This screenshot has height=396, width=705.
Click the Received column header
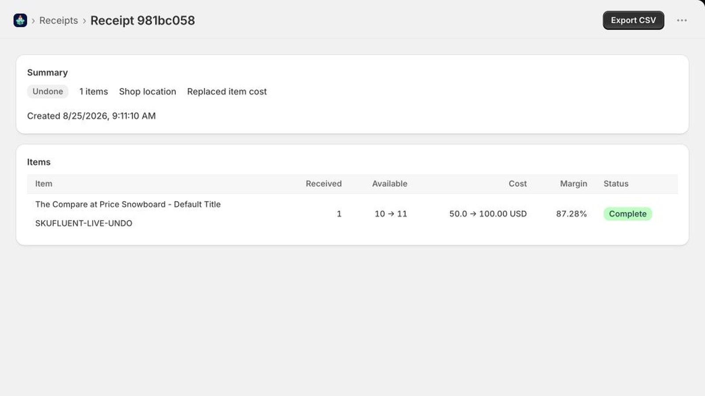click(323, 183)
